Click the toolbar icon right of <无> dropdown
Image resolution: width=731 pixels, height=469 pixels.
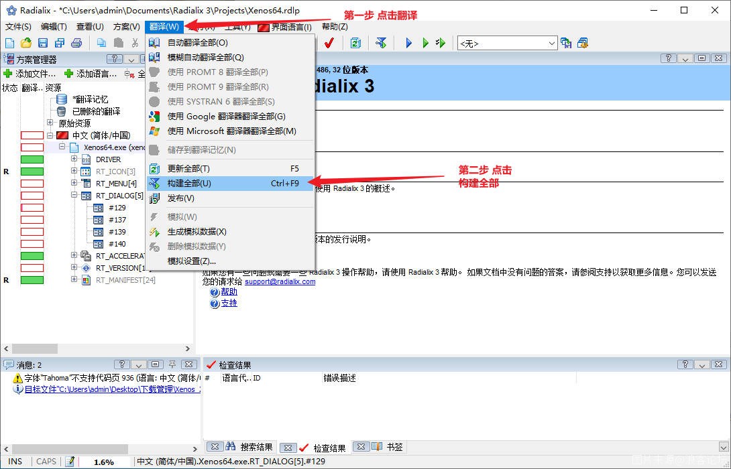tap(566, 44)
